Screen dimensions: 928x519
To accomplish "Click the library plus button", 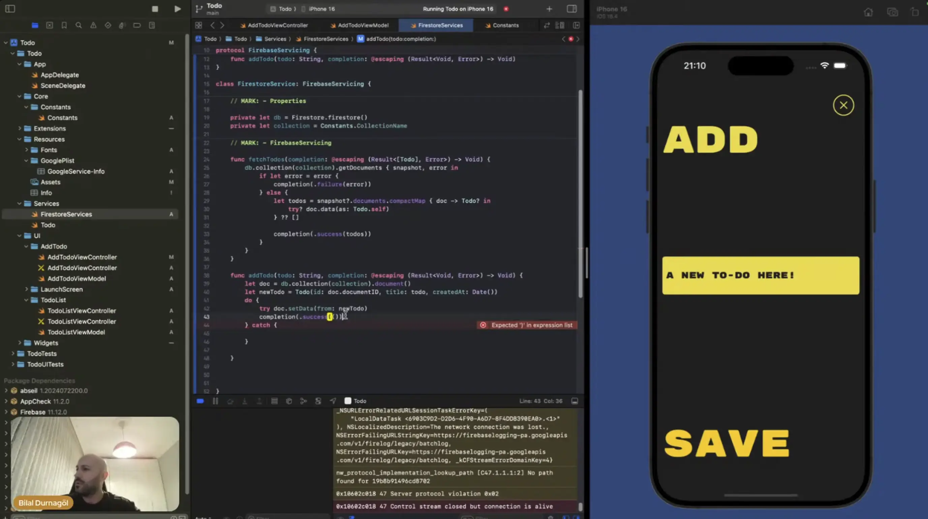I will (549, 9).
